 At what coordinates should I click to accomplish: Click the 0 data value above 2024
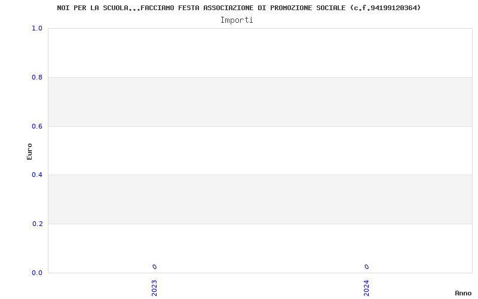coord(367,267)
